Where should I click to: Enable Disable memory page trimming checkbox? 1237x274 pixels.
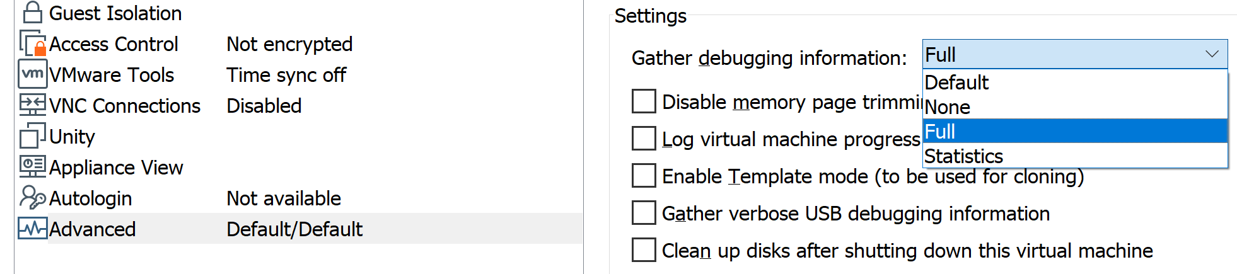pyautogui.click(x=644, y=101)
